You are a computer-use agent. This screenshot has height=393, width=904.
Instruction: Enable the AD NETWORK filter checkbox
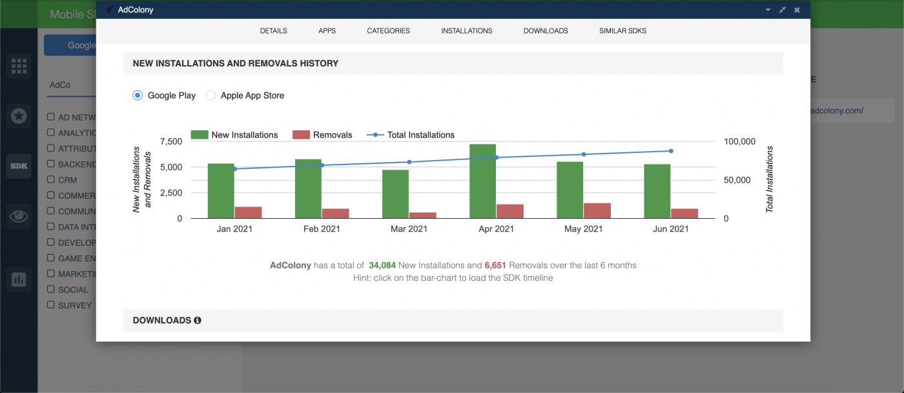tap(52, 117)
